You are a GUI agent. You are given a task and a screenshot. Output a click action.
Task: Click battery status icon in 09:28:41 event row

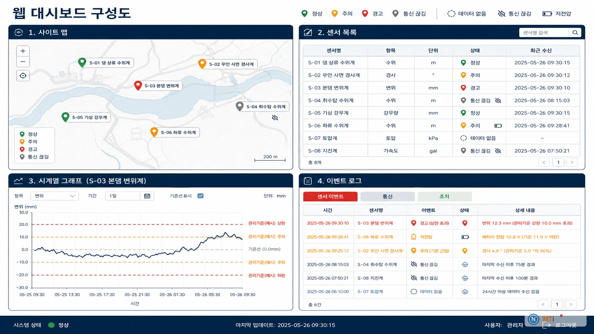pos(465,237)
